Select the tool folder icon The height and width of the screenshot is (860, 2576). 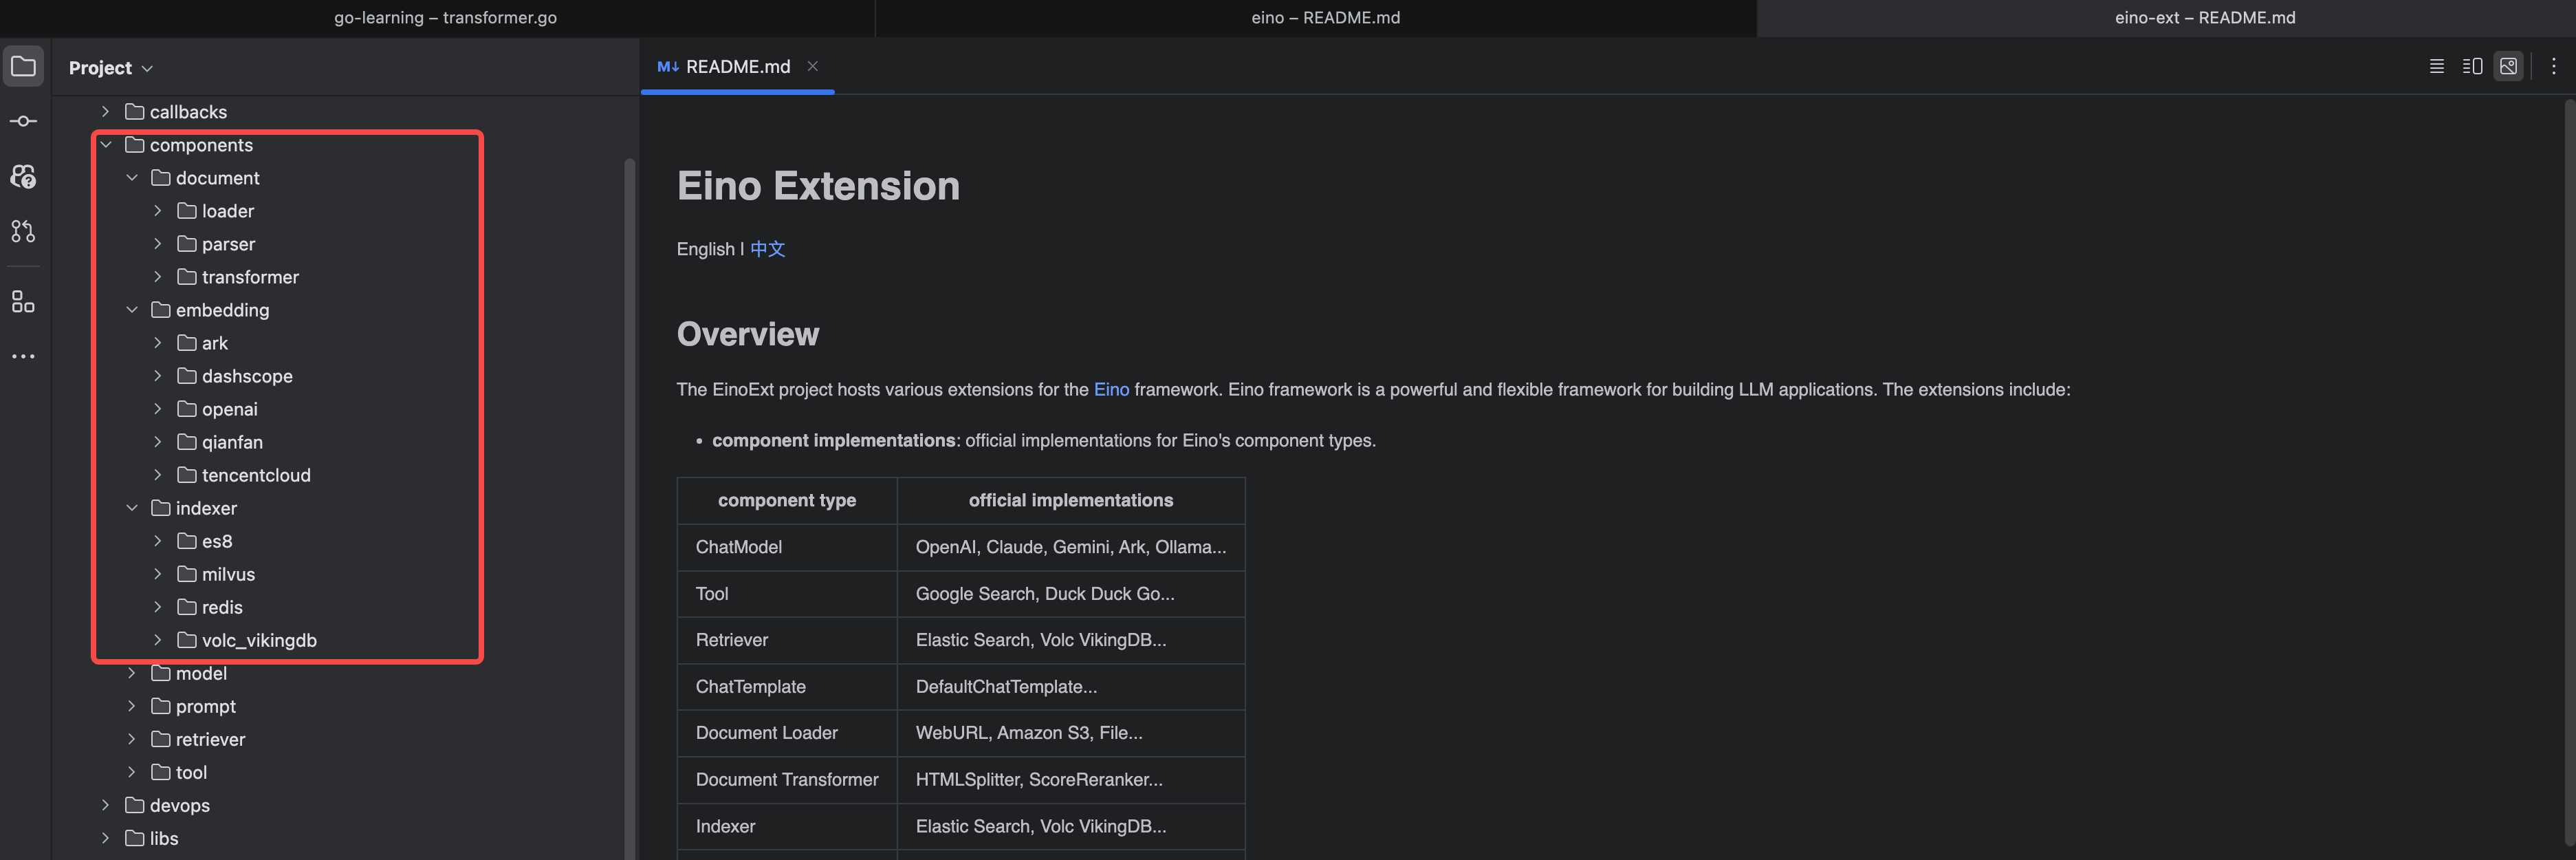tap(161, 772)
